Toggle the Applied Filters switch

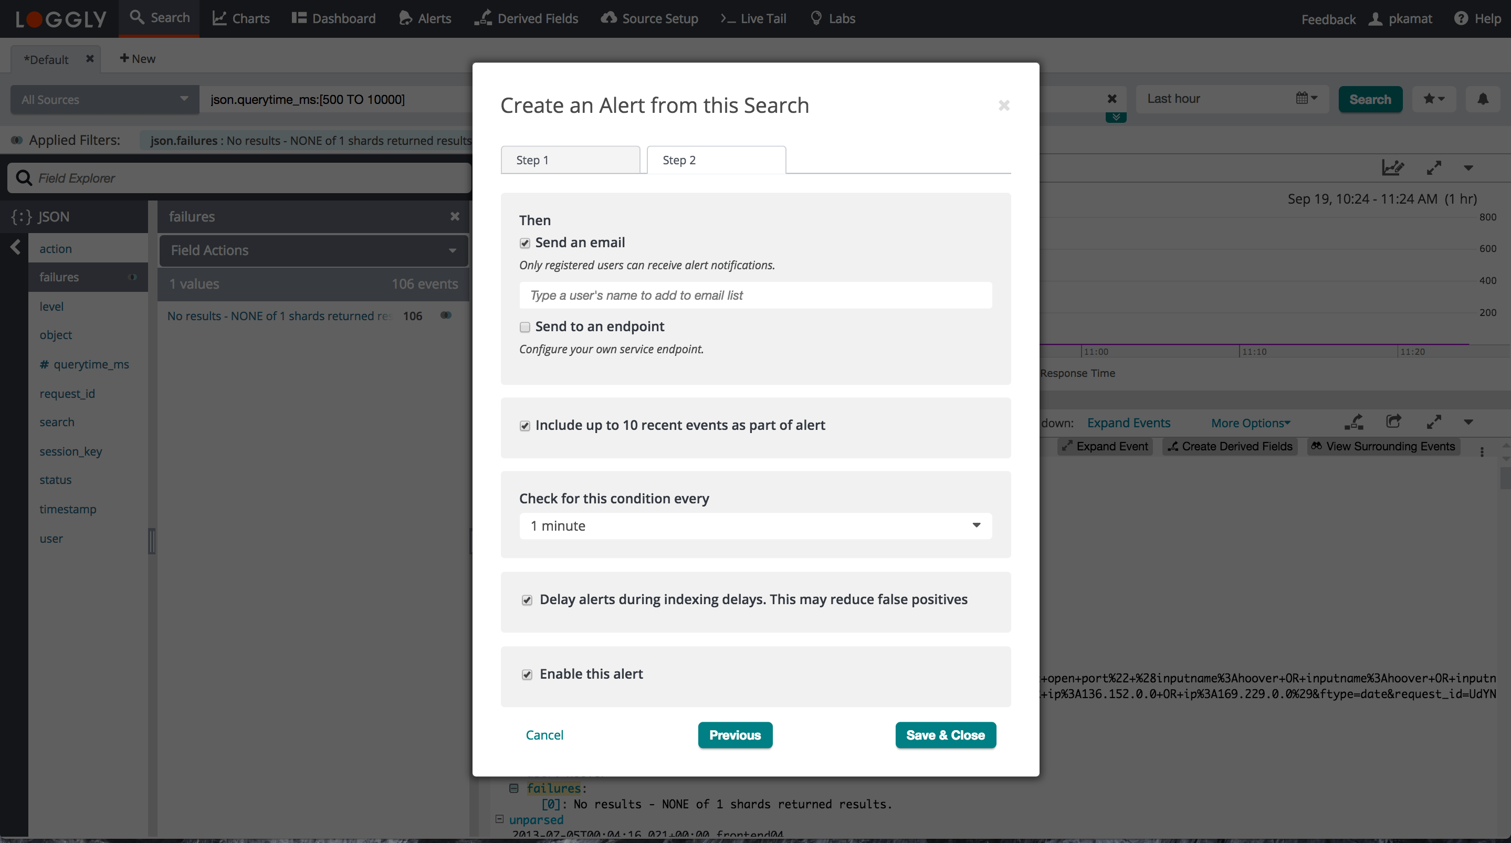coord(16,140)
